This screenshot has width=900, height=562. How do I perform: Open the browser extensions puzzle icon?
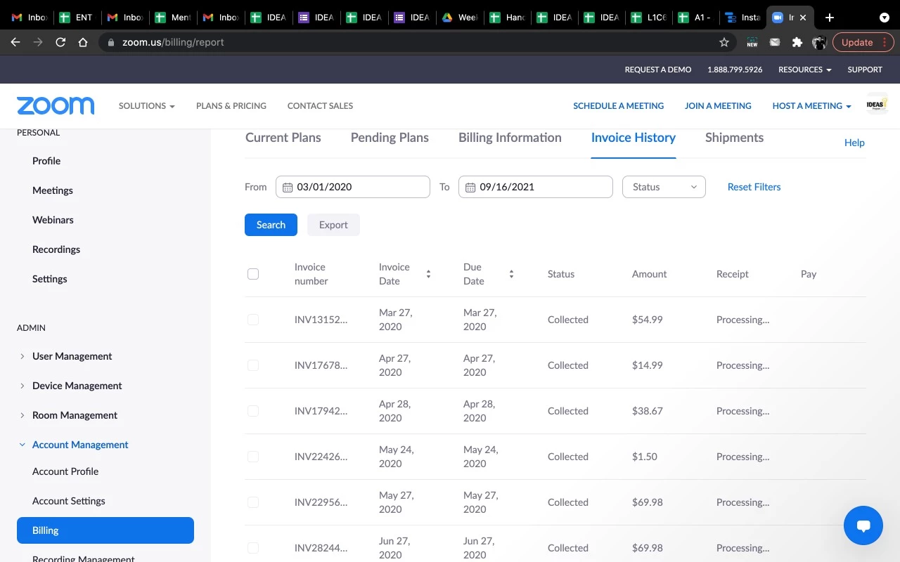coord(797,42)
